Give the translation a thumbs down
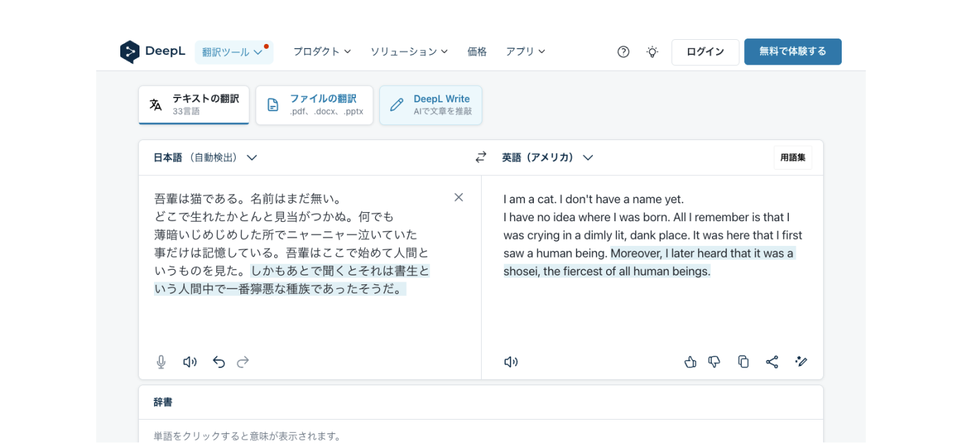 point(715,362)
